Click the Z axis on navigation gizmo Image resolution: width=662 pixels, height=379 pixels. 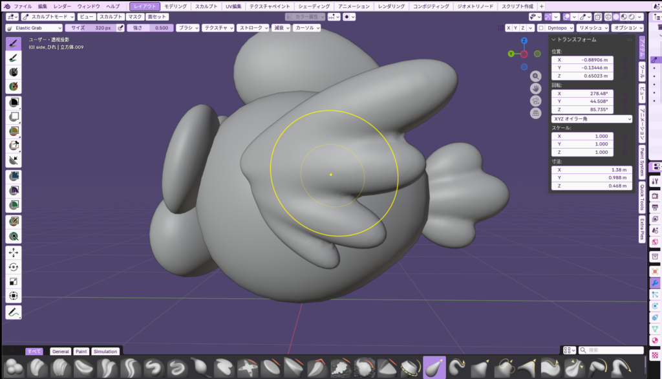coord(524,41)
